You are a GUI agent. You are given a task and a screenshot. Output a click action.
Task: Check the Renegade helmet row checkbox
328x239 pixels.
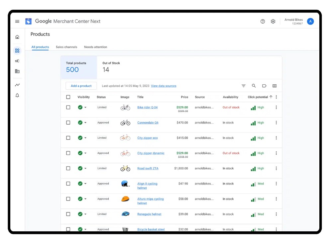(x=68, y=214)
